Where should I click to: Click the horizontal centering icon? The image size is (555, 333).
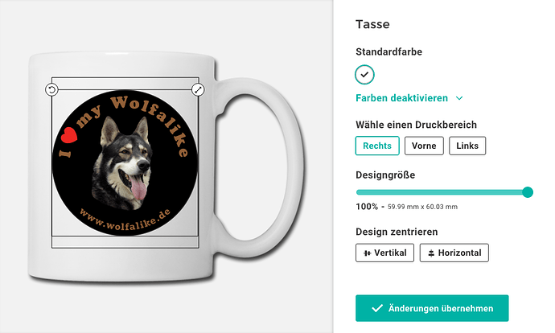(431, 253)
